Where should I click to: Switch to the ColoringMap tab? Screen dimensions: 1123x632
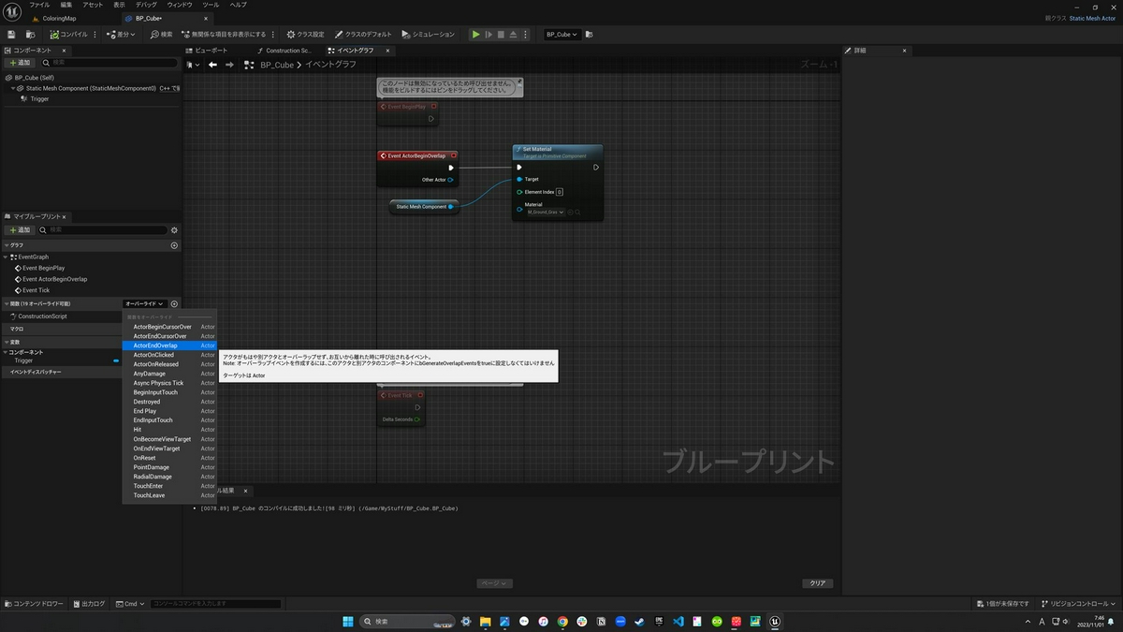(60, 18)
